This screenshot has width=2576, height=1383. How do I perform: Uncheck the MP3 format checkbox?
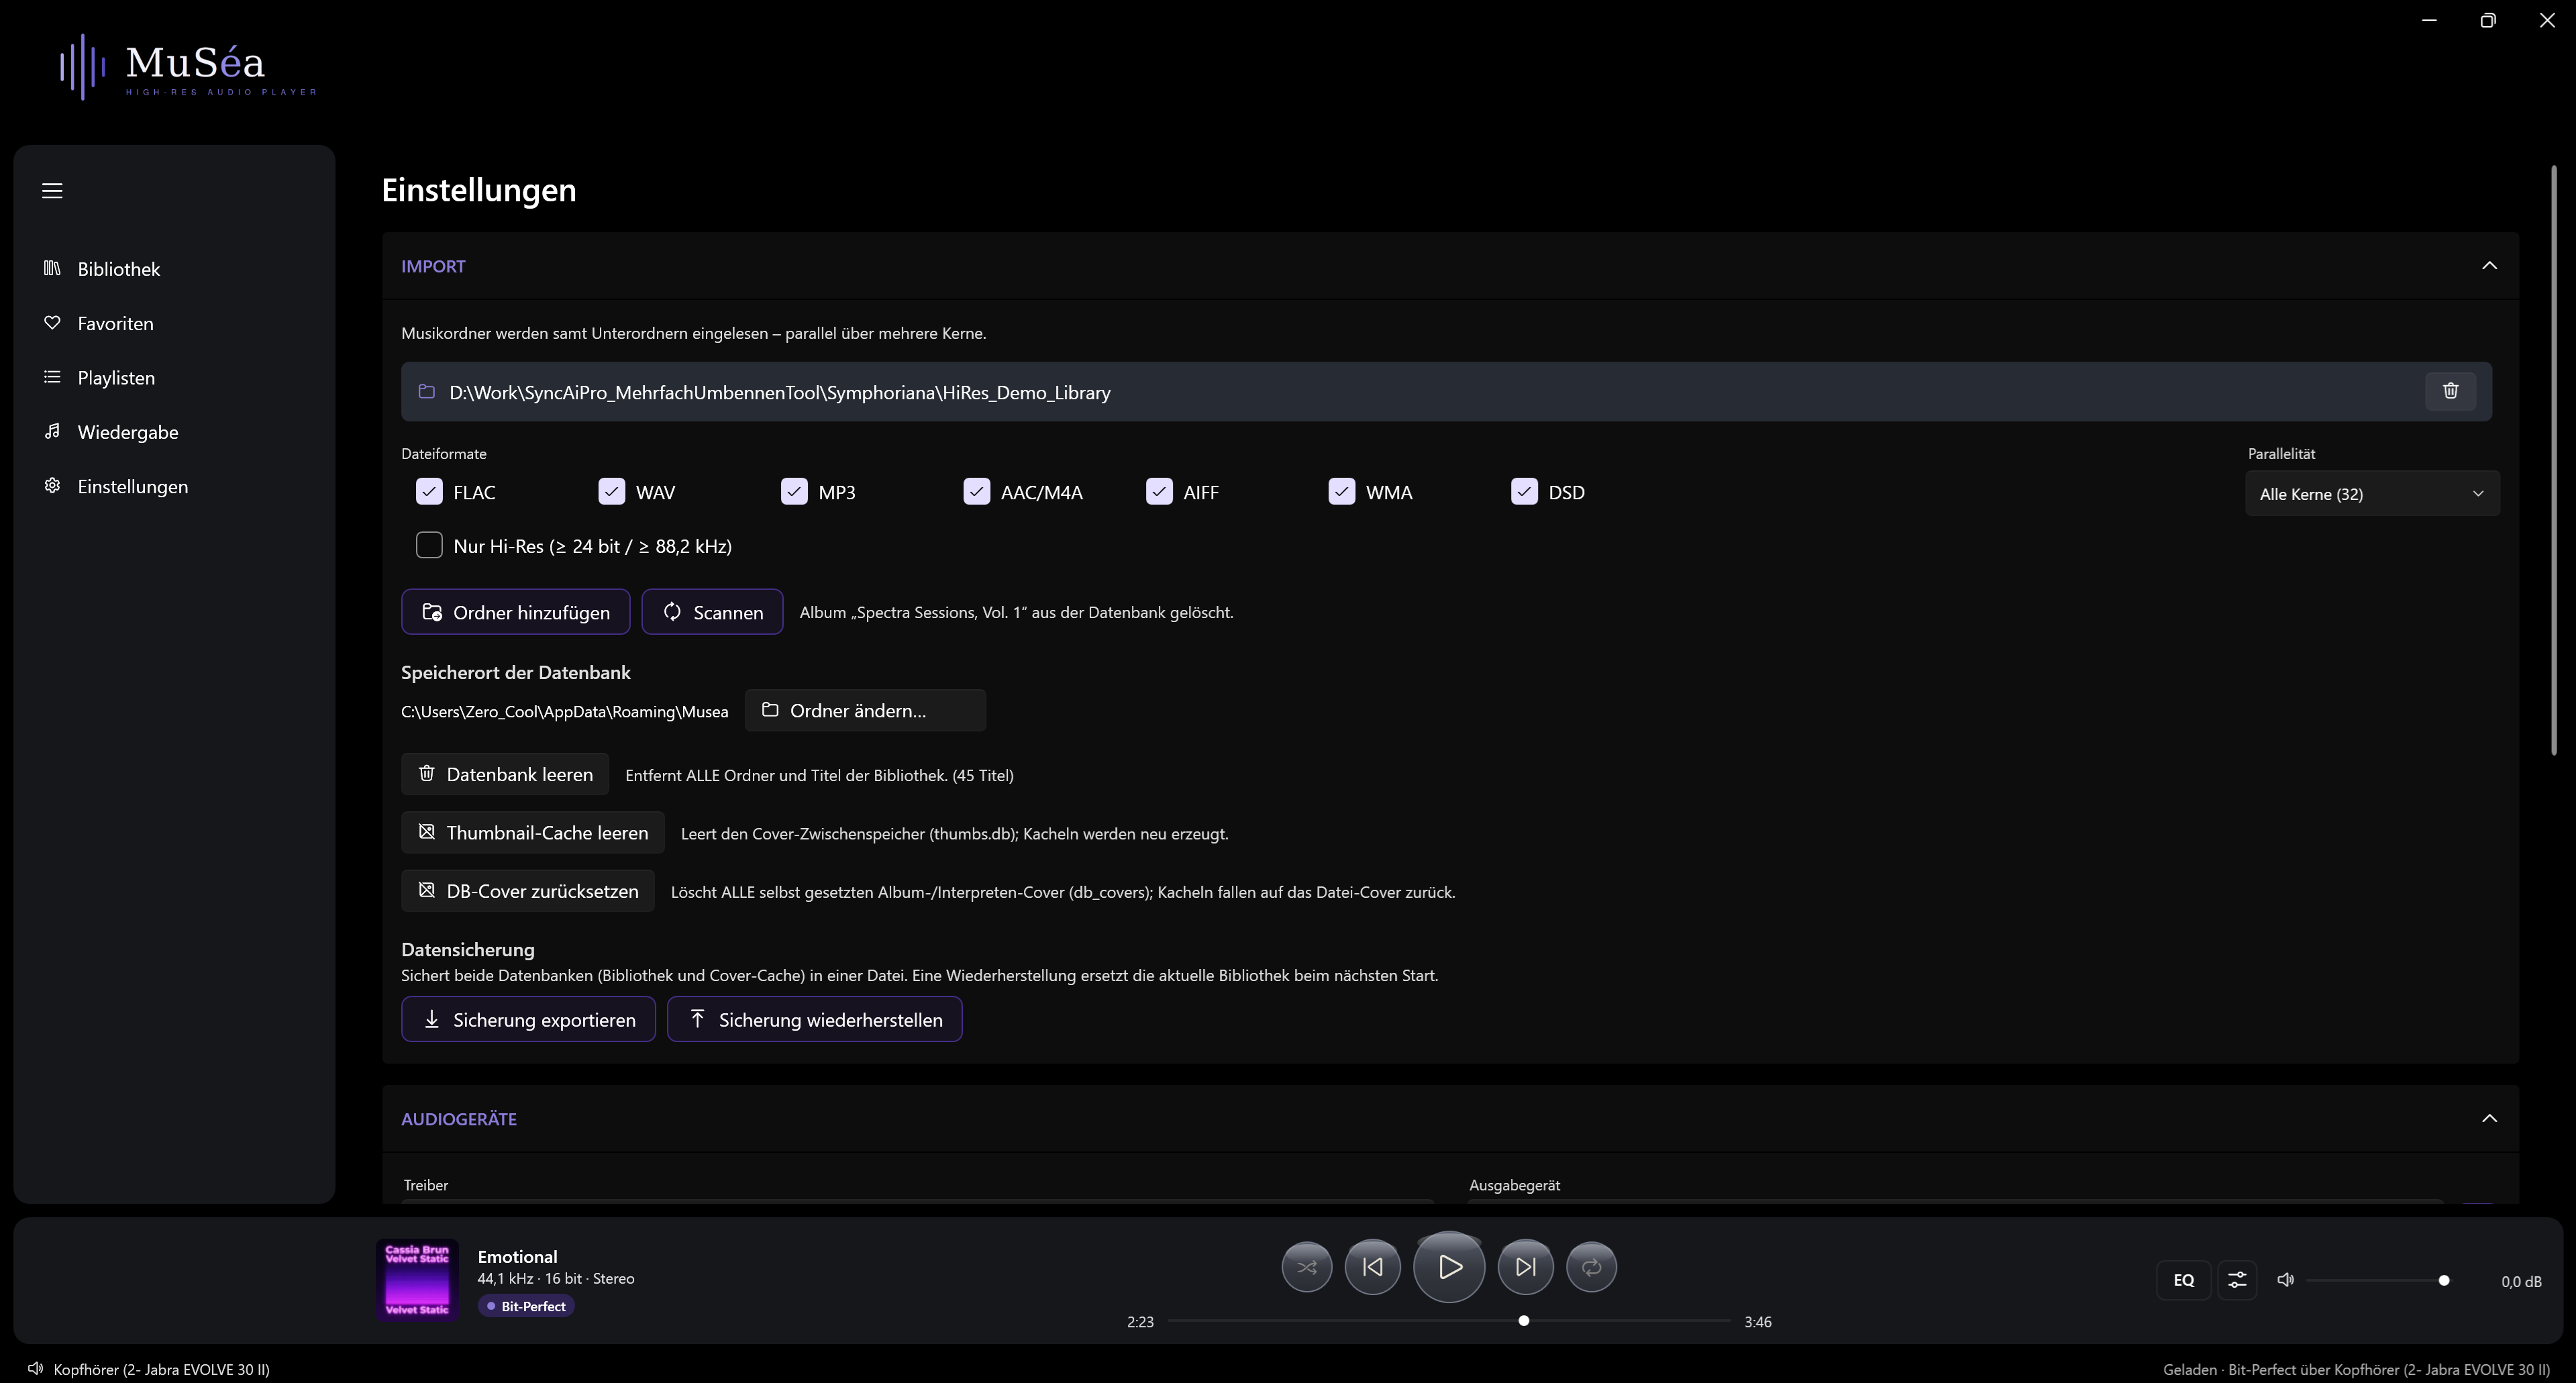(794, 491)
